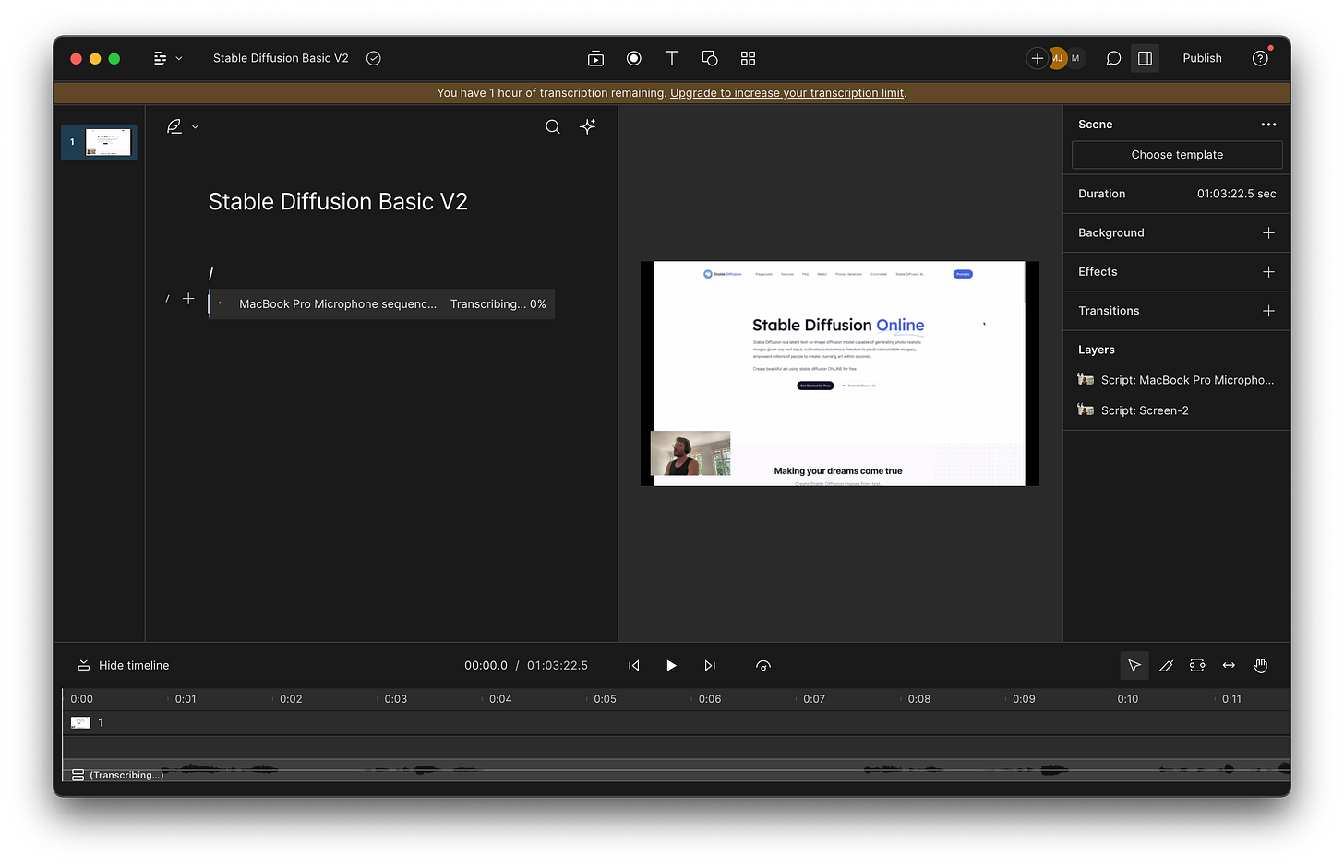Image resolution: width=1344 pixels, height=867 pixels.
Task: Click the Hide timeline button
Action: click(123, 666)
